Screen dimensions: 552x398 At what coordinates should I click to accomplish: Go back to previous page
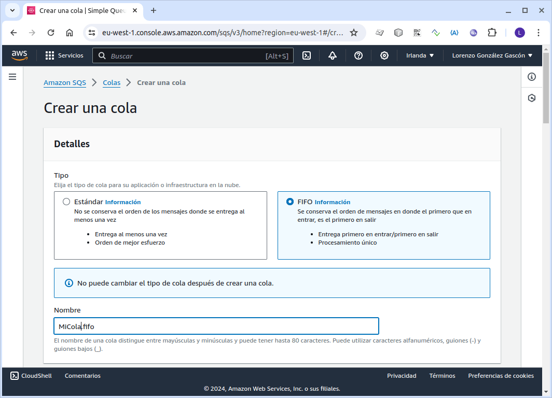point(13,33)
